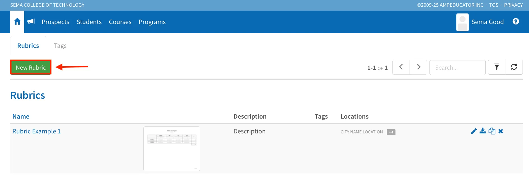This screenshot has width=529, height=179.
Task: Go to the Home icon
Action: click(x=17, y=22)
